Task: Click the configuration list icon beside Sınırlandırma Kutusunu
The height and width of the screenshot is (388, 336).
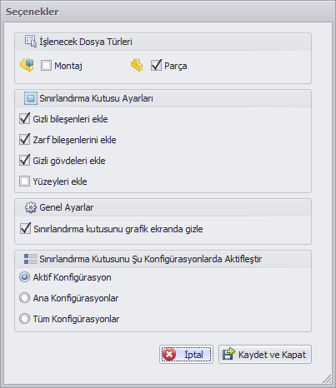Action: click(31, 259)
